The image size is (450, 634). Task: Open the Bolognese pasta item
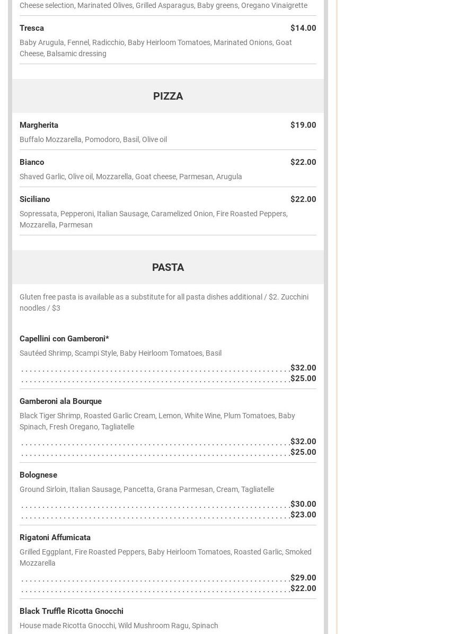coord(38,475)
